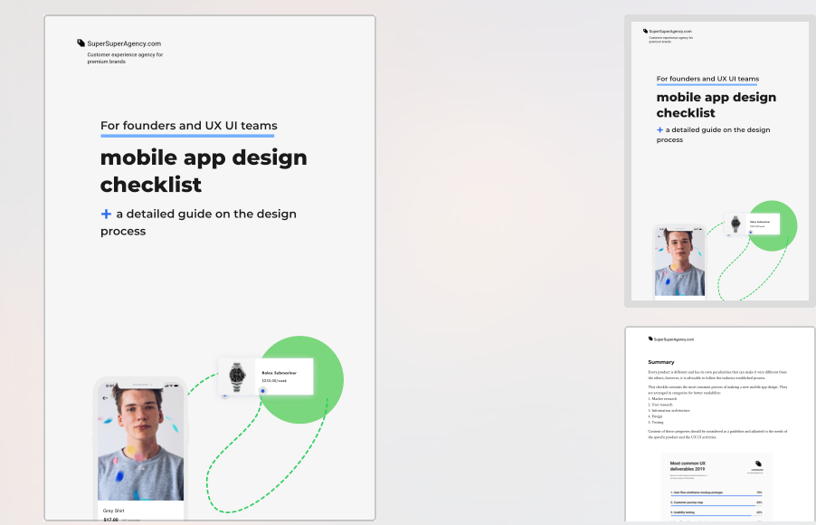This screenshot has width=816, height=525.
Task: Tap the back arrow in the phone mockup on large page
Action: pyautogui.click(x=105, y=397)
